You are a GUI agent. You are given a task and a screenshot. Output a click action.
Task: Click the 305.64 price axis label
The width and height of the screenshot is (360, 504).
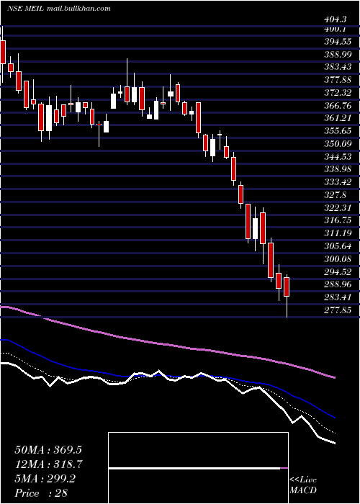coord(338,246)
